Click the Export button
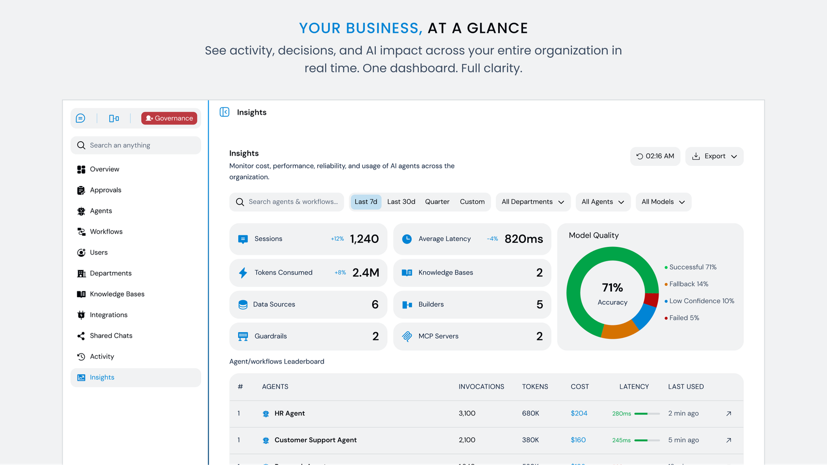Screen dimensions: 827x465 pyautogui.click(x=714, y=156)
